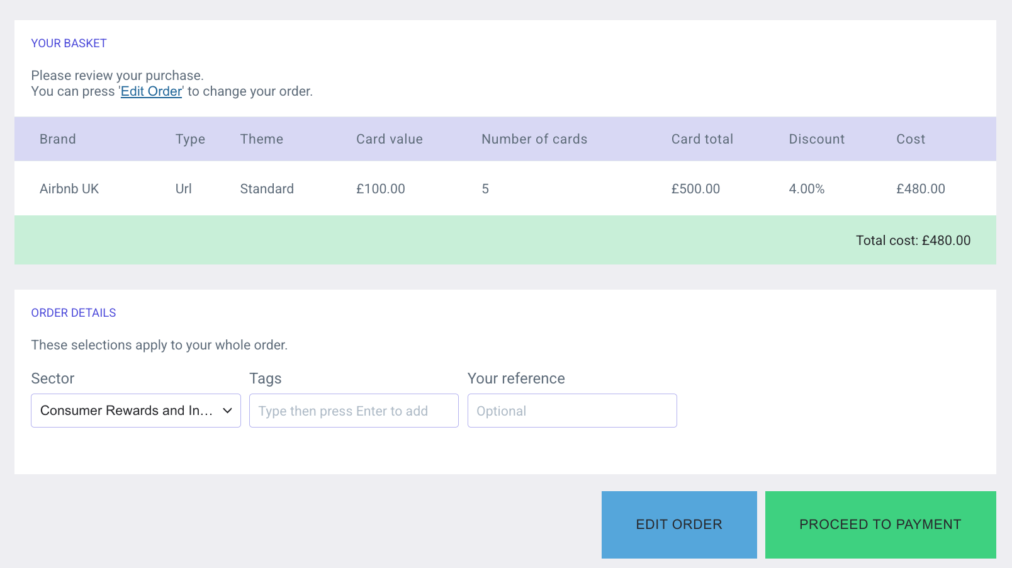Click the ORDER DETAILS heading
This screenshot has height=568, width=1012.
coord(74,313)
